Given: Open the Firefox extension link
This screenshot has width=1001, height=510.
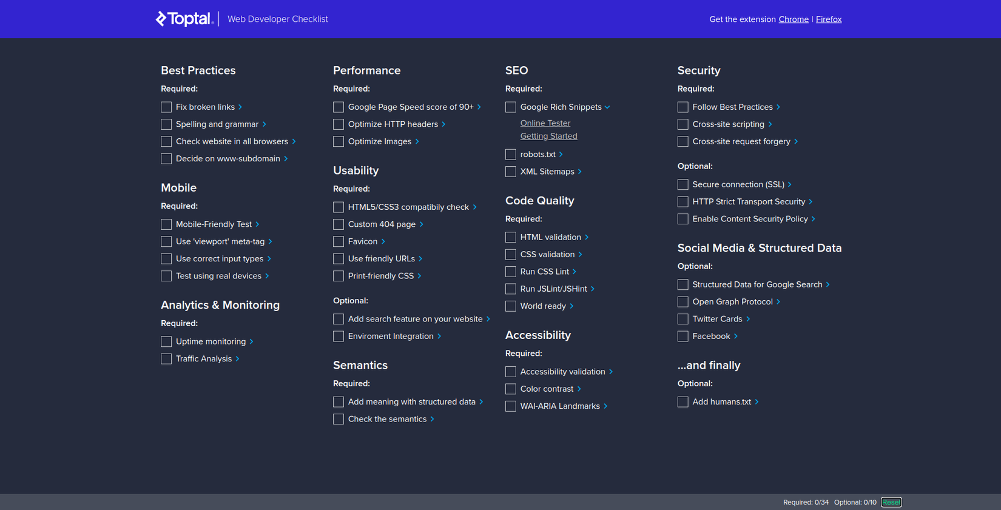Looking at the screenshot, I should click(829, 19).
